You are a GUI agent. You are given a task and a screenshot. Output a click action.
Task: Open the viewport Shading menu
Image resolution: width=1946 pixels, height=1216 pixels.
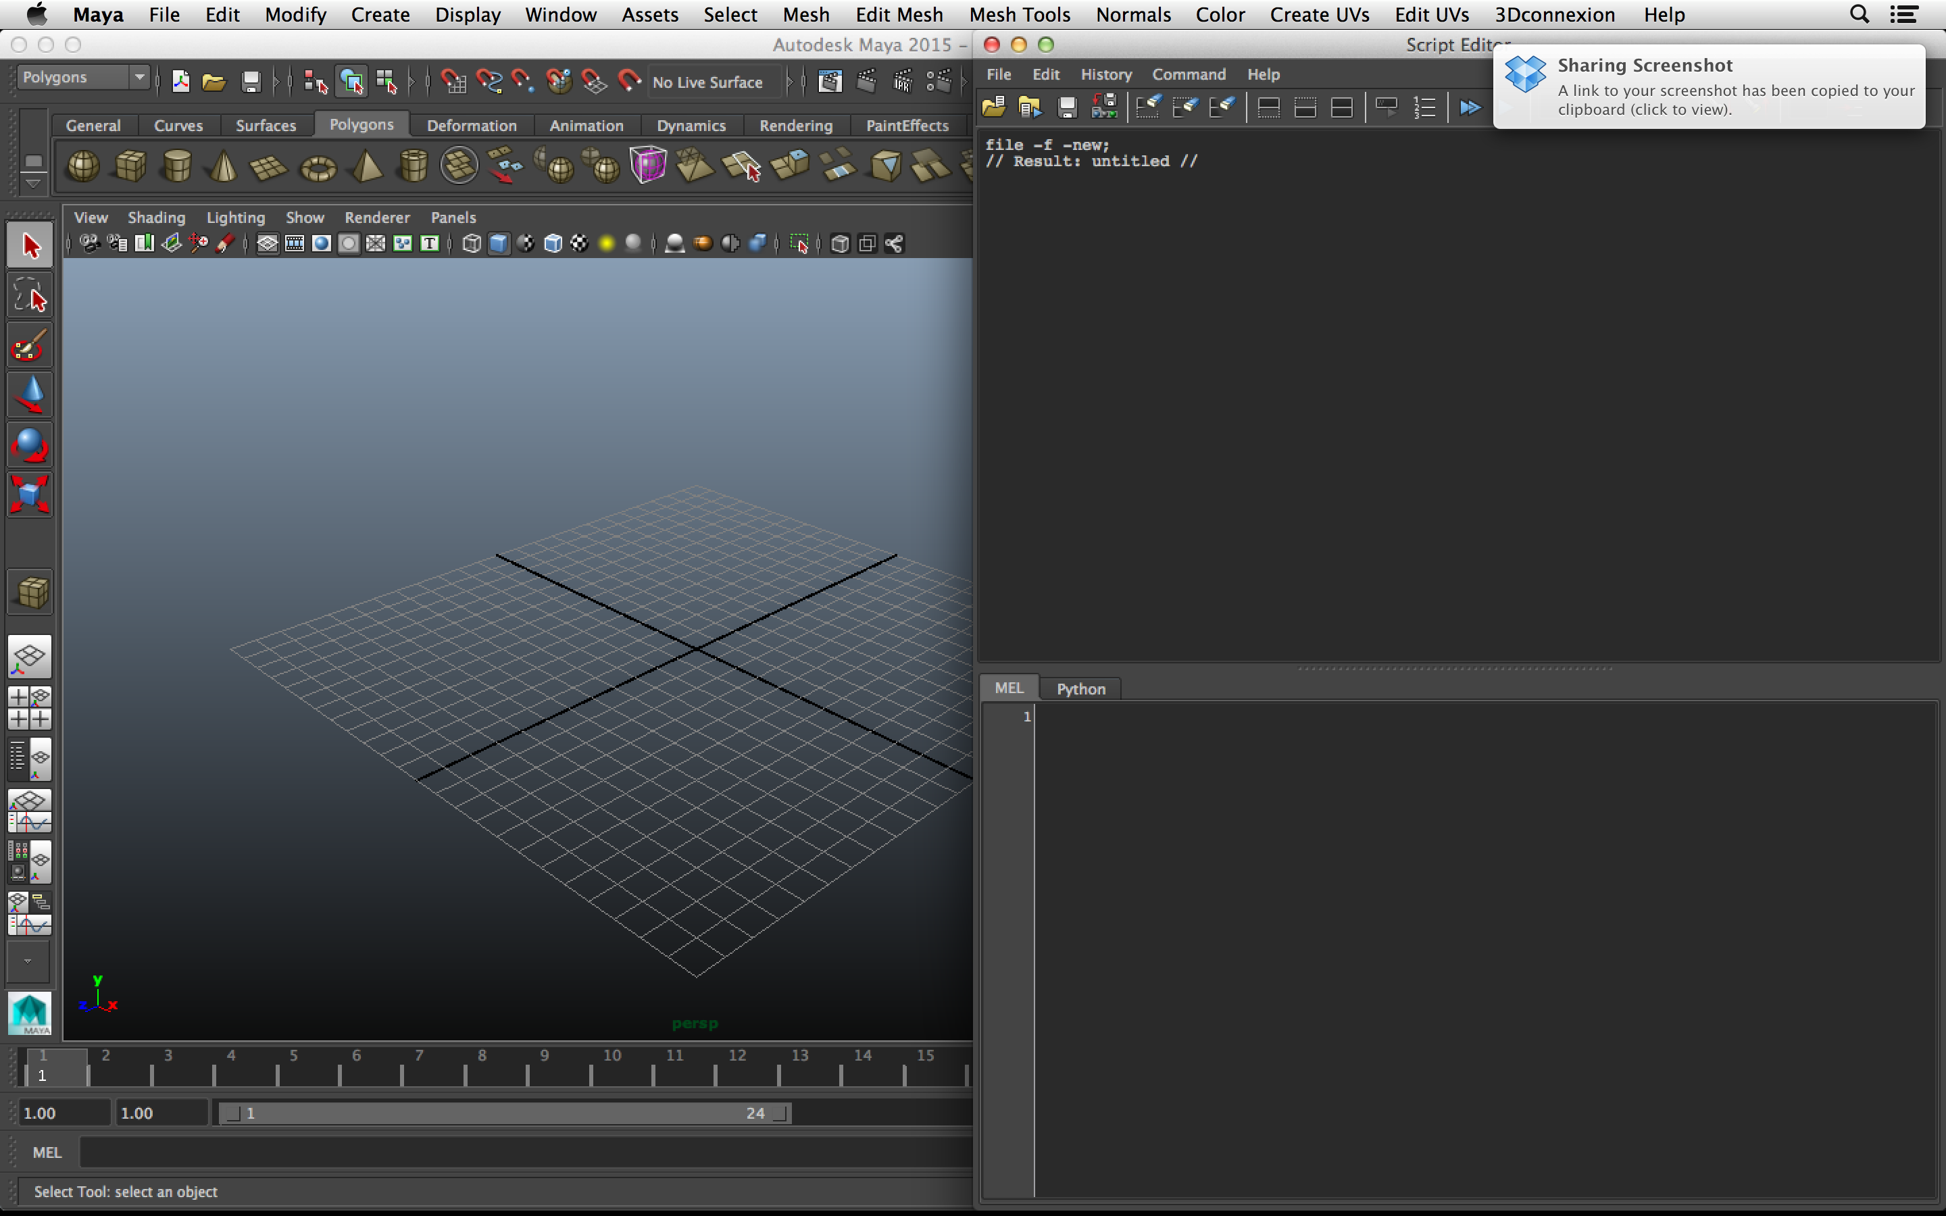tap(156, 217)
